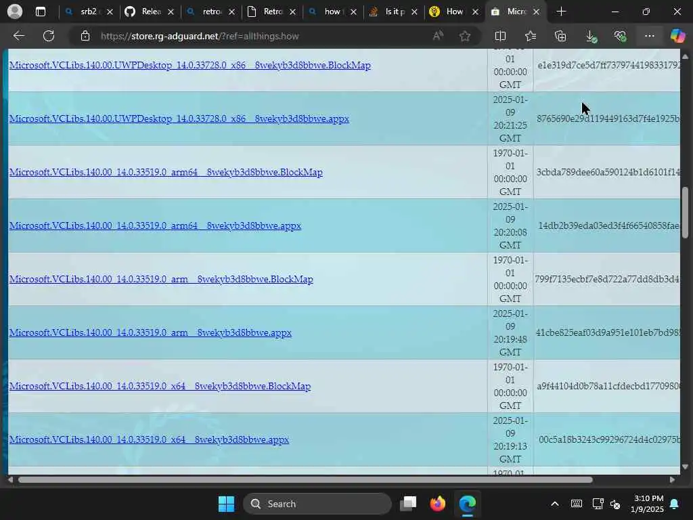
Task: Open the split screen icon
Action: click(500, 36)
